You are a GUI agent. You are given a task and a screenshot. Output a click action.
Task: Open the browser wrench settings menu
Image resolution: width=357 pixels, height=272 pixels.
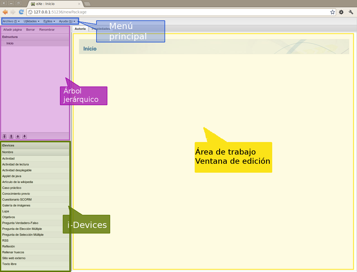(x=351, y=12)
